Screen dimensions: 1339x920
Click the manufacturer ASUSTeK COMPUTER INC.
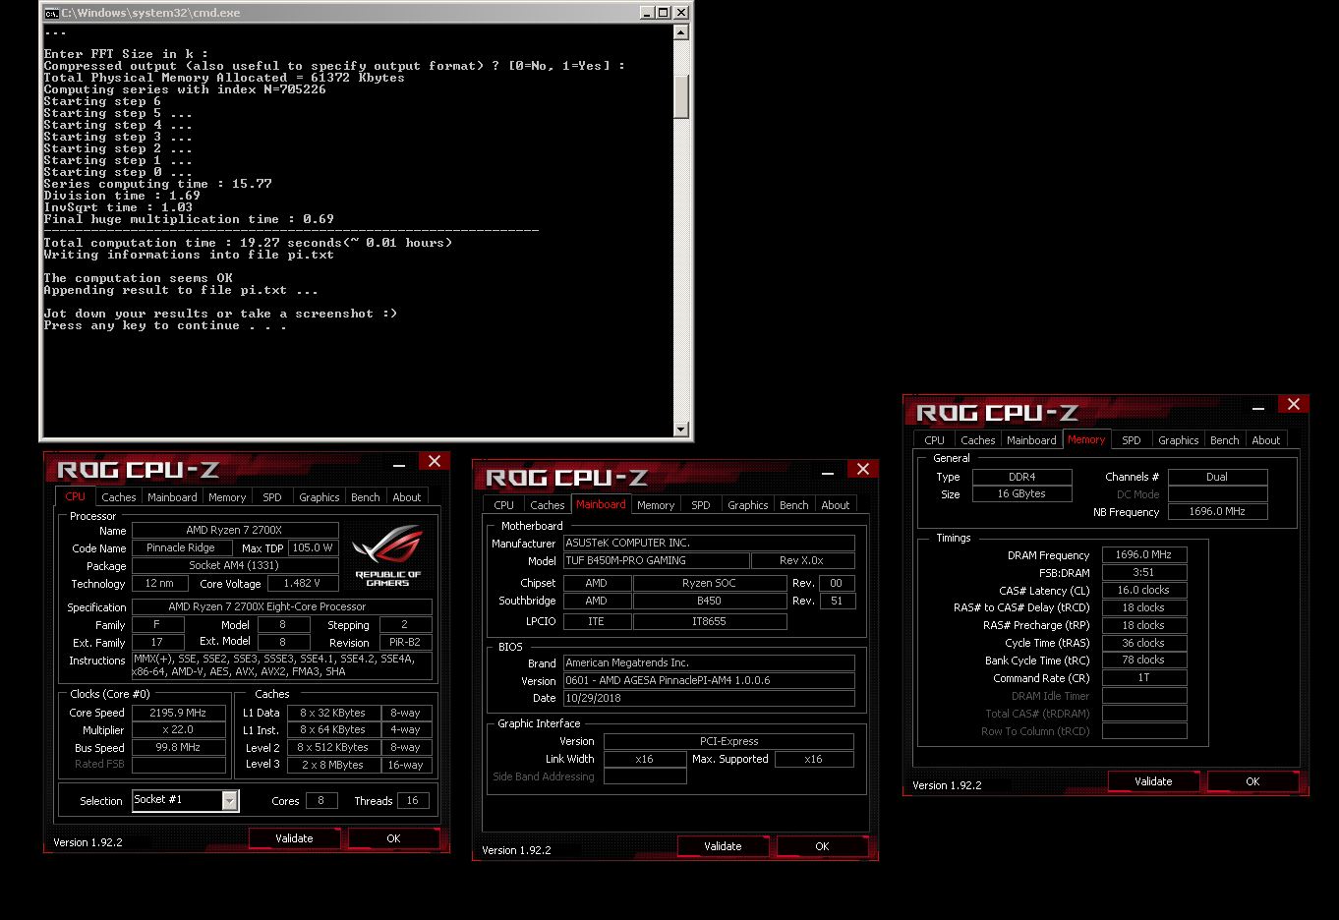[x=709, y=543]
